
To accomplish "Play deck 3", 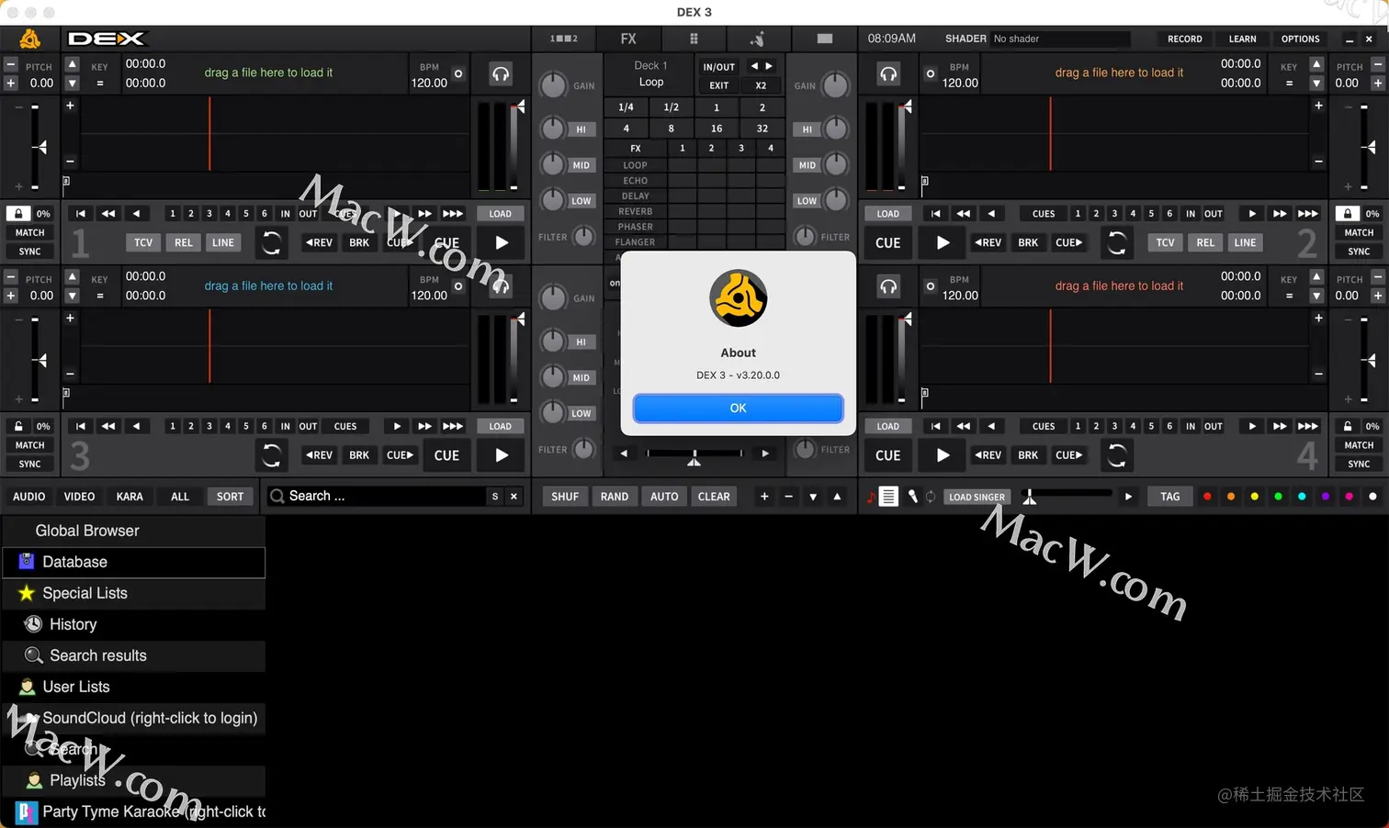I will [x=502, y=455].
